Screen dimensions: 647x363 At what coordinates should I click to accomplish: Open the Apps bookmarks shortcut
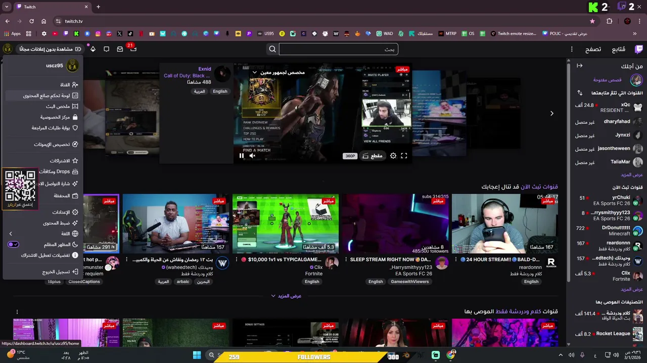[12, 34]
